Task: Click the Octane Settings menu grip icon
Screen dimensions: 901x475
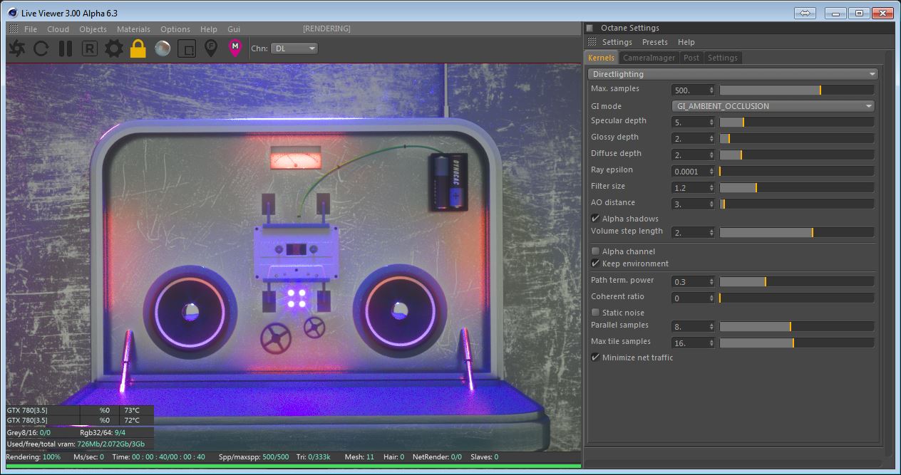Action: pyautogui.click(x=592, y=42)
